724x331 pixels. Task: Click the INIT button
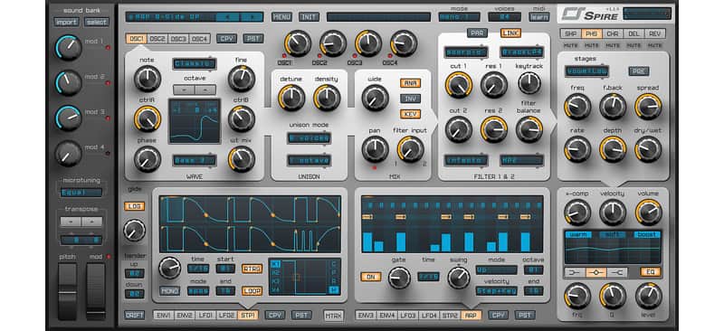[x=309, y=17]
